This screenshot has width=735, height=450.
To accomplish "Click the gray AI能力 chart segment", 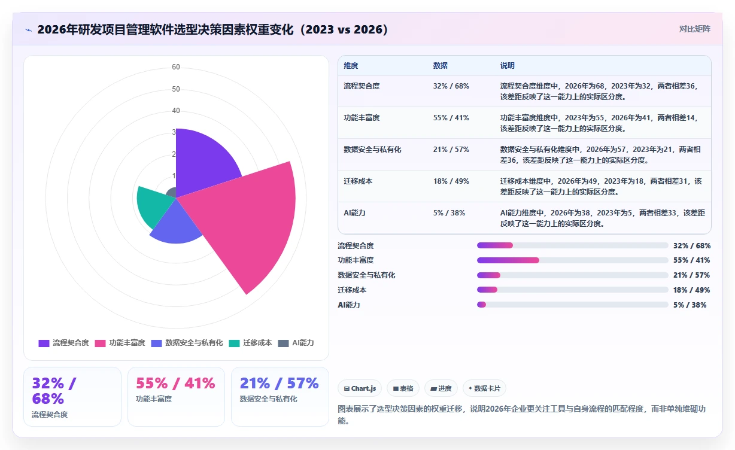I will [172, 193].
